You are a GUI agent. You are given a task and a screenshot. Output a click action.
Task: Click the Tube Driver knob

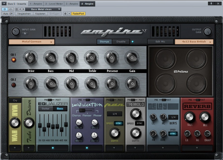coord(29,123)
